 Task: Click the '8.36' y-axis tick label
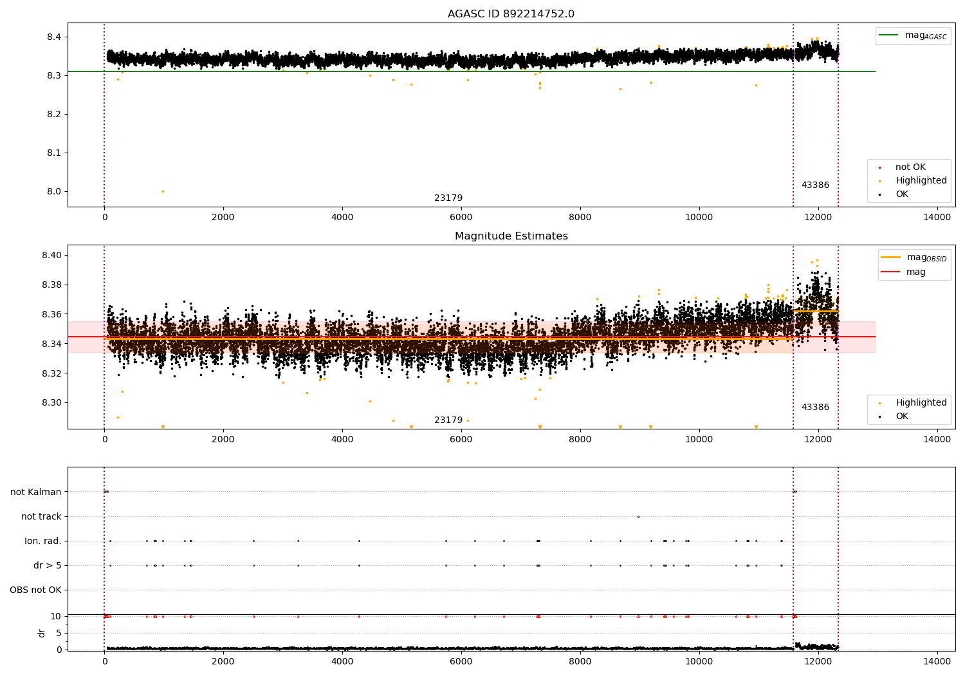click(51, 314)
